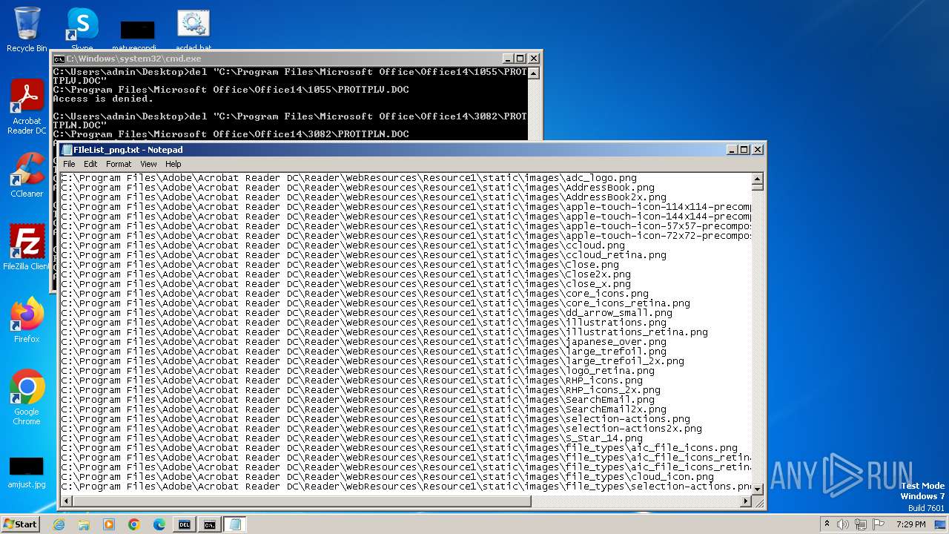949x534 pixels.
Task: Click Notepad's horizontal scrollbar thumb
Action: click(x=302, y=502)
